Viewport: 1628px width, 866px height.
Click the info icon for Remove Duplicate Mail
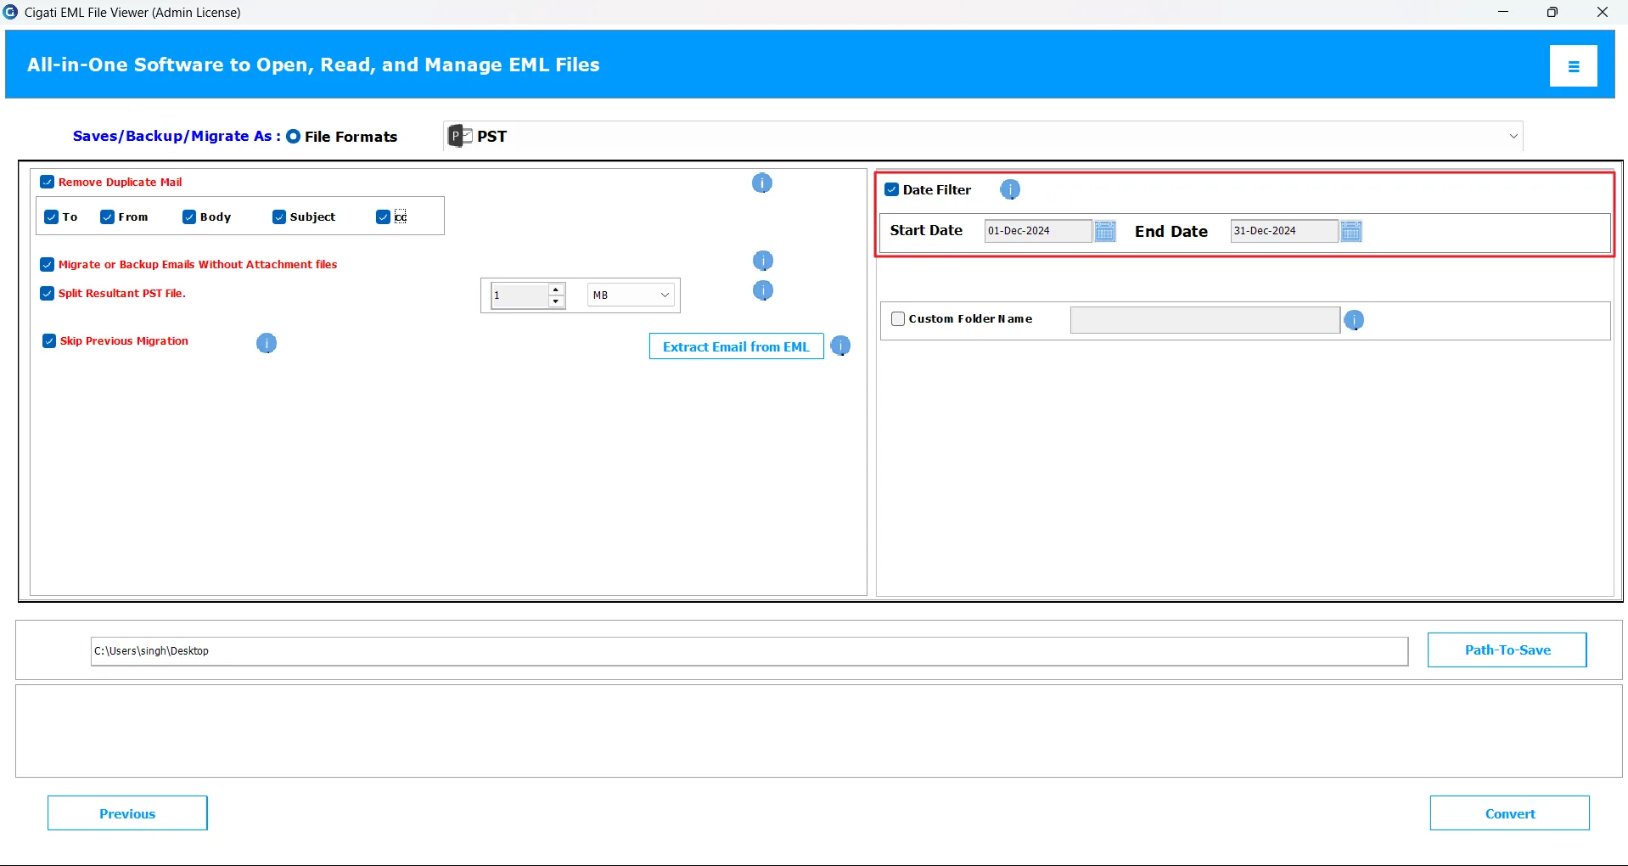(762, 183)
